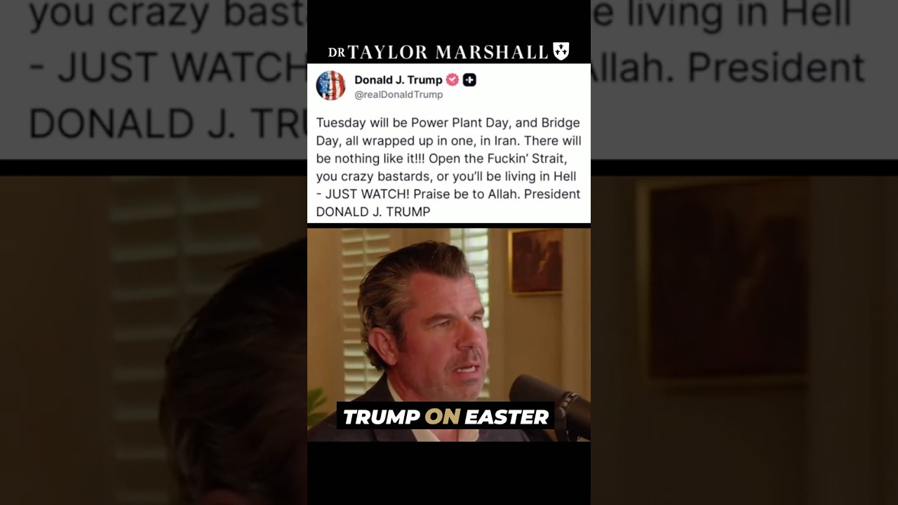898x505 pixels.
Task: Click the gold word ON in the caption
Action: coord(442,417)
